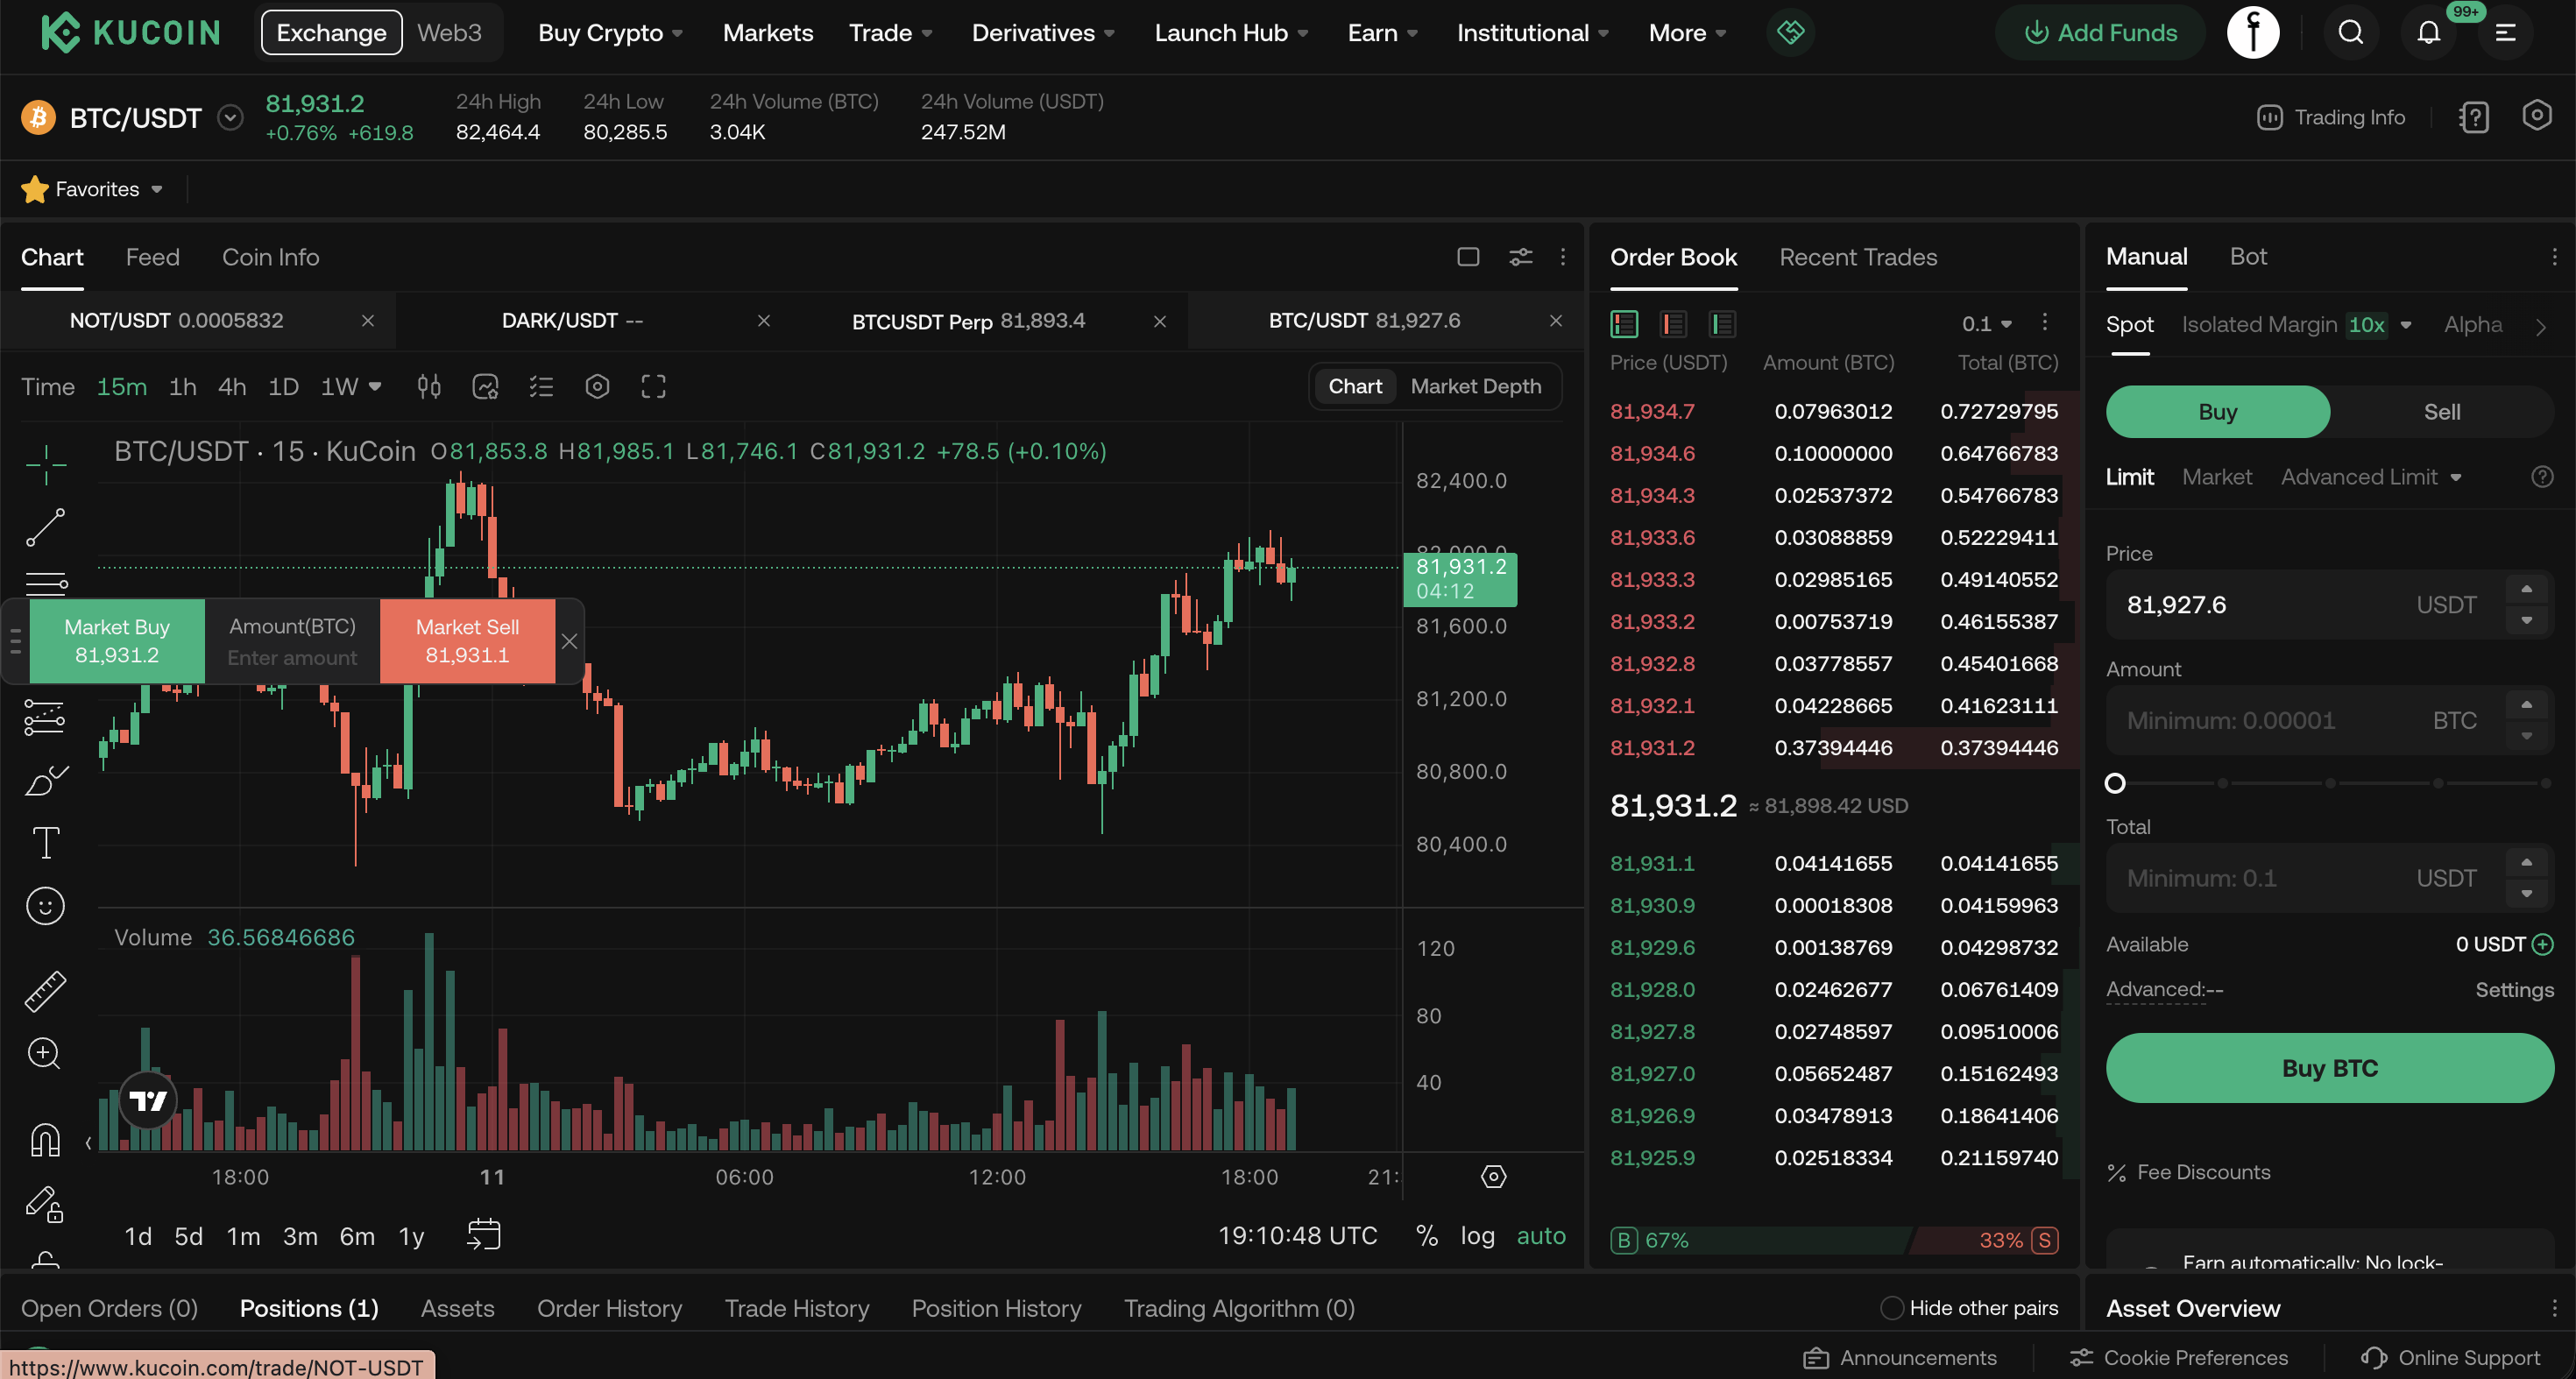
Task: Open Trading Info link
Action: pyautogui.click(x=2331, y=117)
